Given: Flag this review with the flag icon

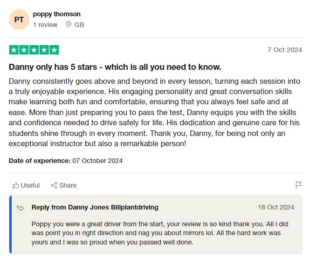Looking at the screenshot, I should coord(299,185).
